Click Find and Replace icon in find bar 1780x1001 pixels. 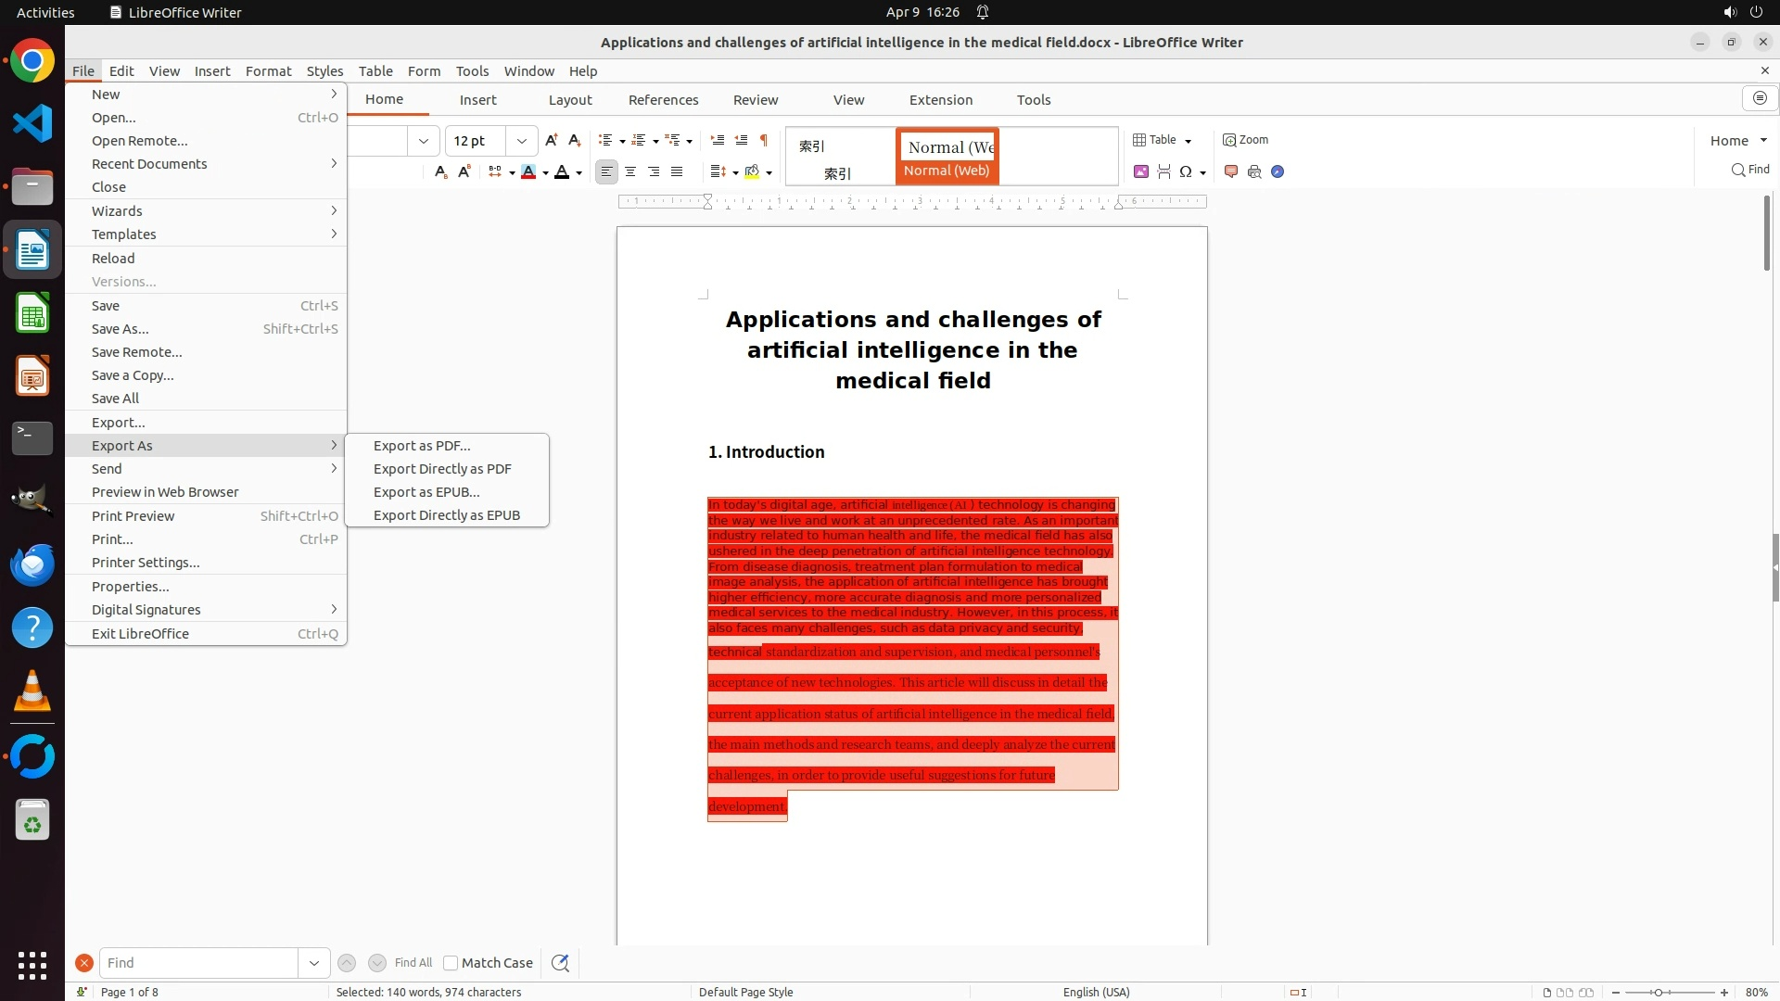pos(560,963)
